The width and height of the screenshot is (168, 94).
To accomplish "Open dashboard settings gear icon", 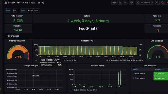I will (x=125, y=3).
